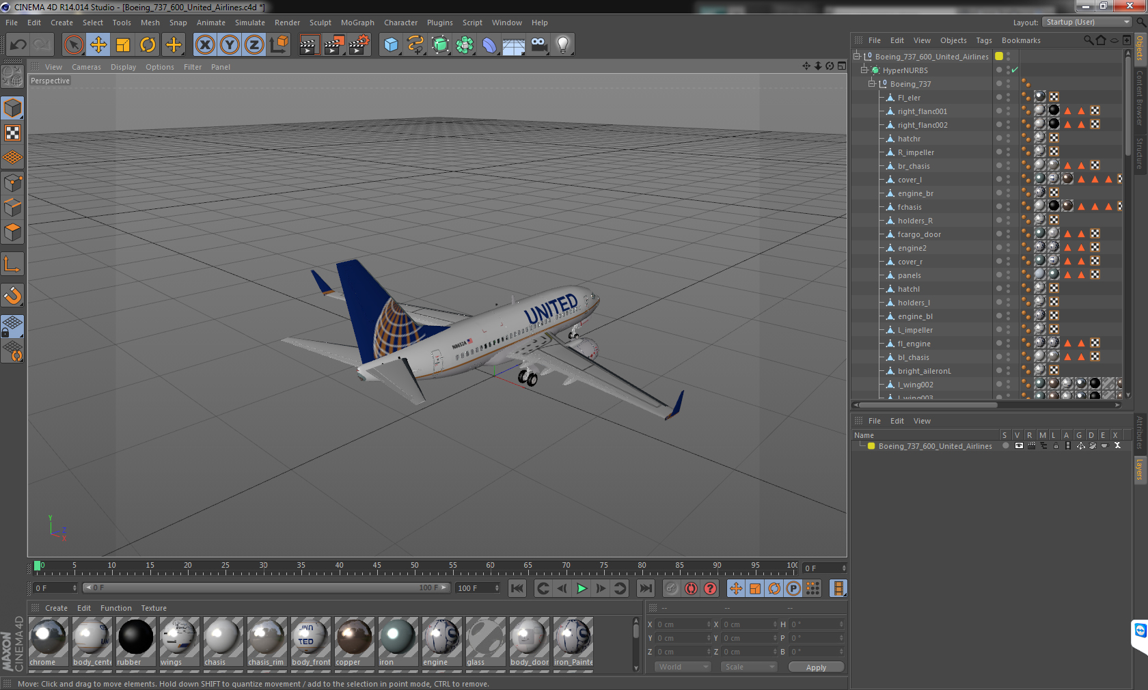Click the X position input field

click(683, 624)
